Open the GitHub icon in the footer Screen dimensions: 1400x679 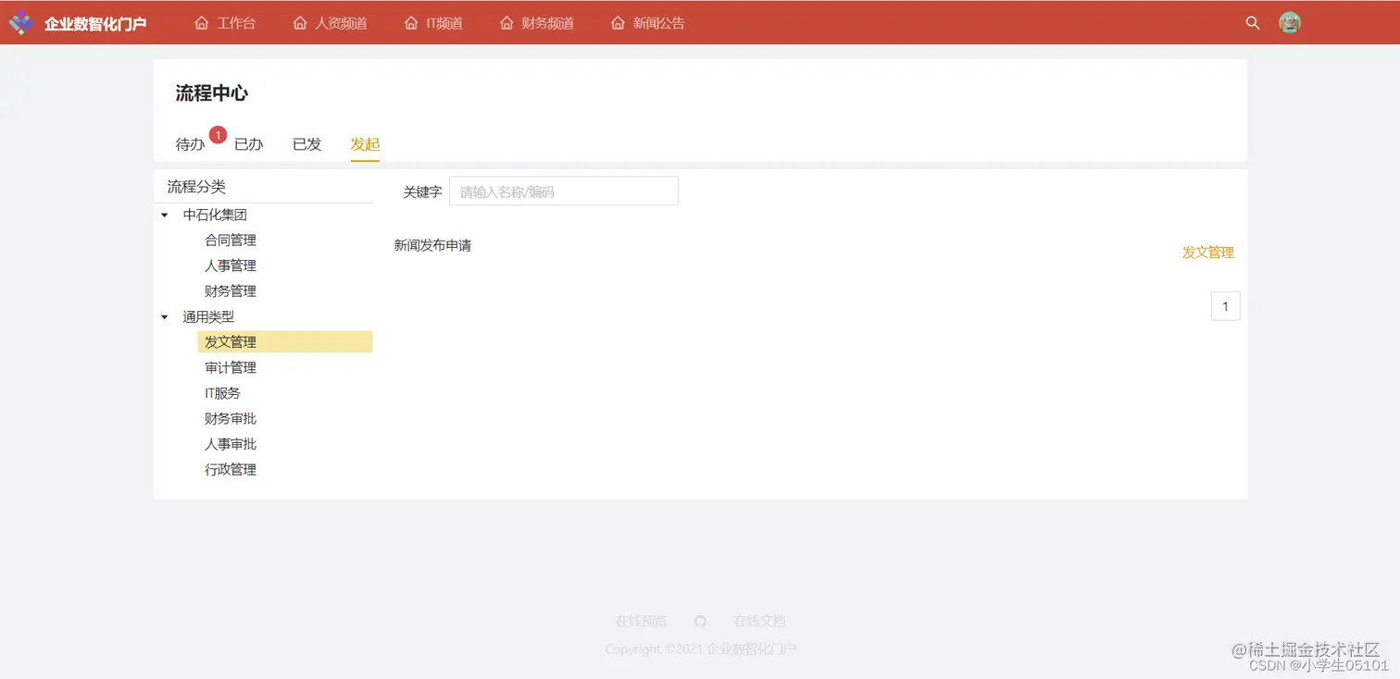pos(700,621)
